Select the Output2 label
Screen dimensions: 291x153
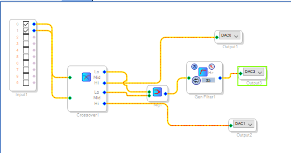(x=244, y=135)
